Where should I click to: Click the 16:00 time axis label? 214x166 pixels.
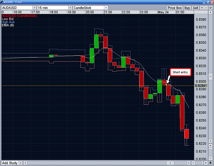pos(17,12)
